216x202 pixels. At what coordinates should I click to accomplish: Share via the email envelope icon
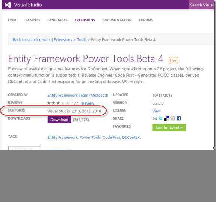(155, 118)
